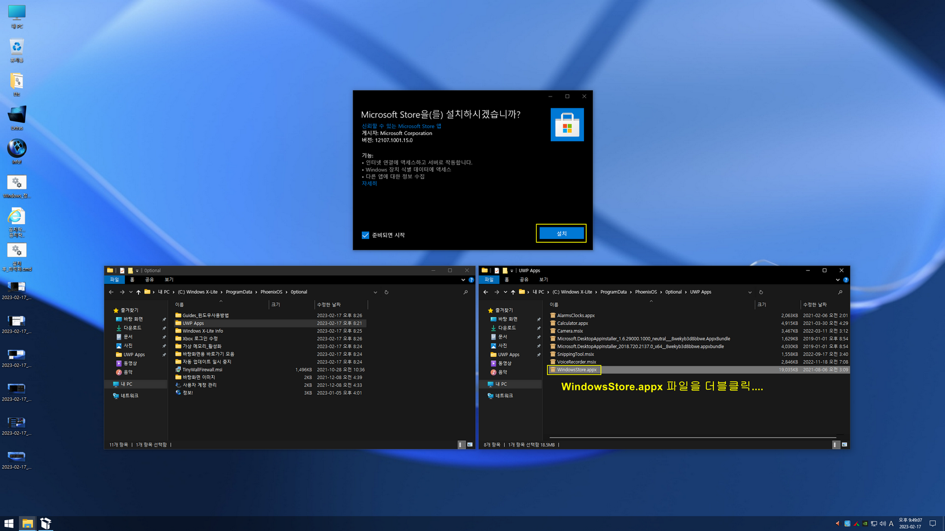Image resolution: width=945 pixels, height=531 pixels.
Task: Refresh the UWP Apps folder view
Action: coord(761,292)
